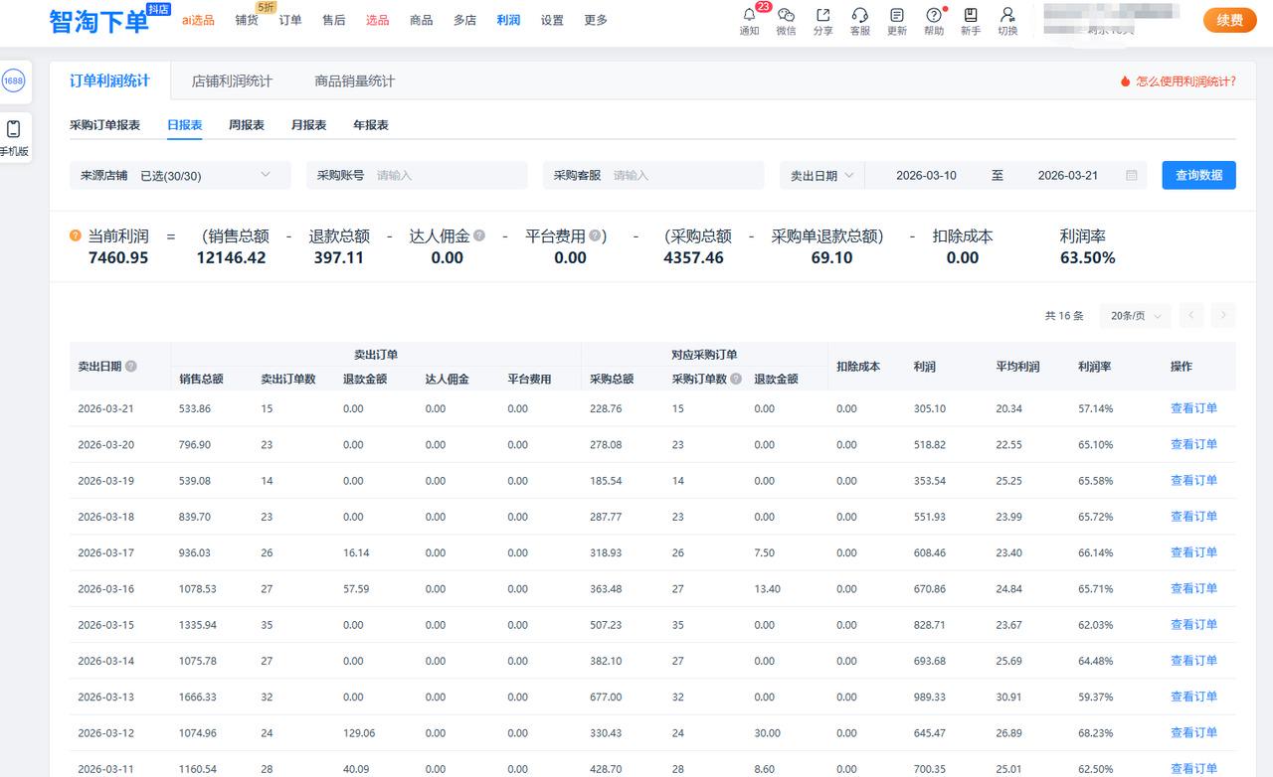Open the mobile version sidebar icon
Screen dimensions: 1273x777
click(x=14, y=130)
